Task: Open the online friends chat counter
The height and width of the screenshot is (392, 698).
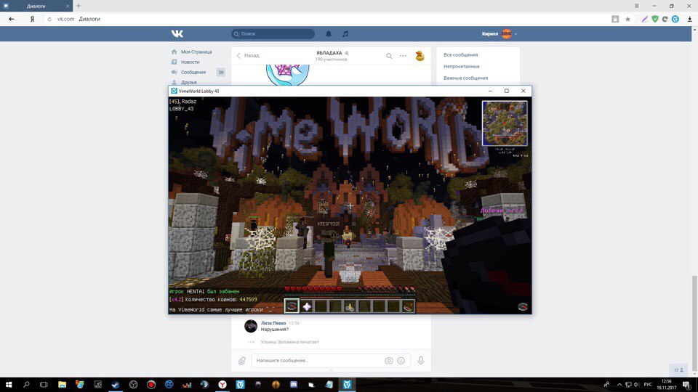Action: 678,369
